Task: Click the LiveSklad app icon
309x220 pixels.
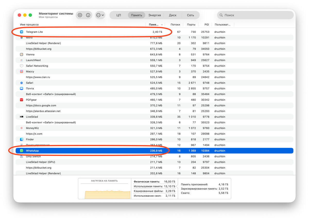Action: tap(22, 117)
